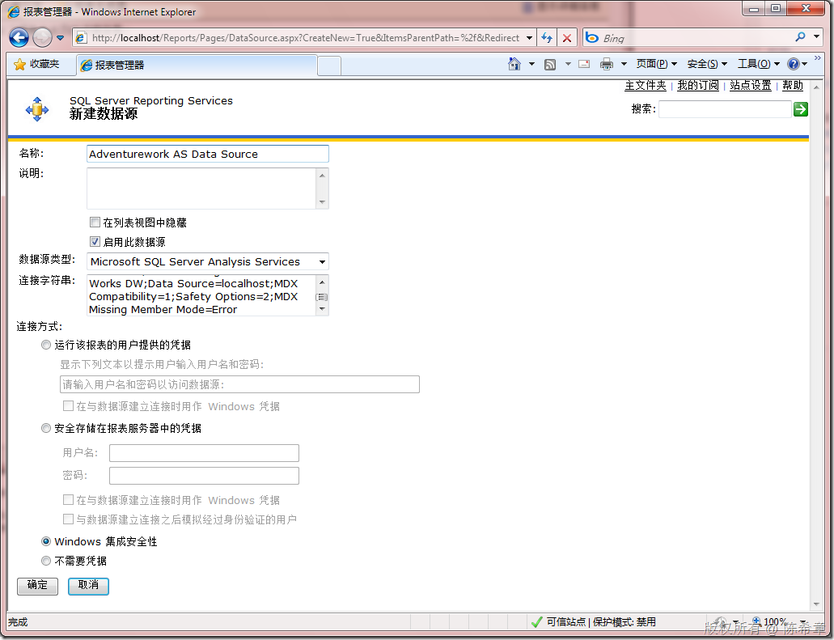Click the browser Forward arrow button
The height and width of the screenshot is (640, 834).
[42, 38]
